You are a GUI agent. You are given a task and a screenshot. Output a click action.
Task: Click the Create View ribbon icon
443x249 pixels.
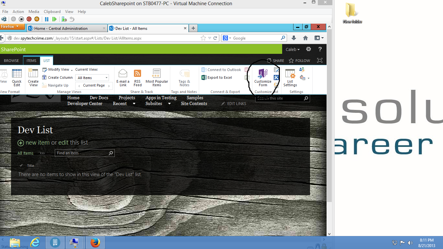(x=33, y=78)
